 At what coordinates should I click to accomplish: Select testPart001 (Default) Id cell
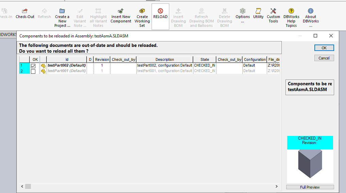click(x=67, y=71)
